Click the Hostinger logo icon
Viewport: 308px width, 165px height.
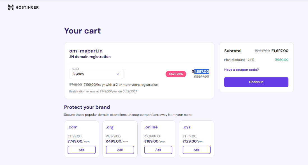11,8
